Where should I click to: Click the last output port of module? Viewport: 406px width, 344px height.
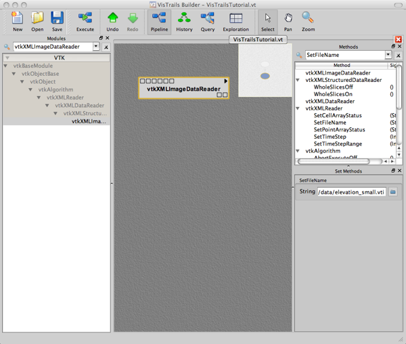[x=225, y=95]
